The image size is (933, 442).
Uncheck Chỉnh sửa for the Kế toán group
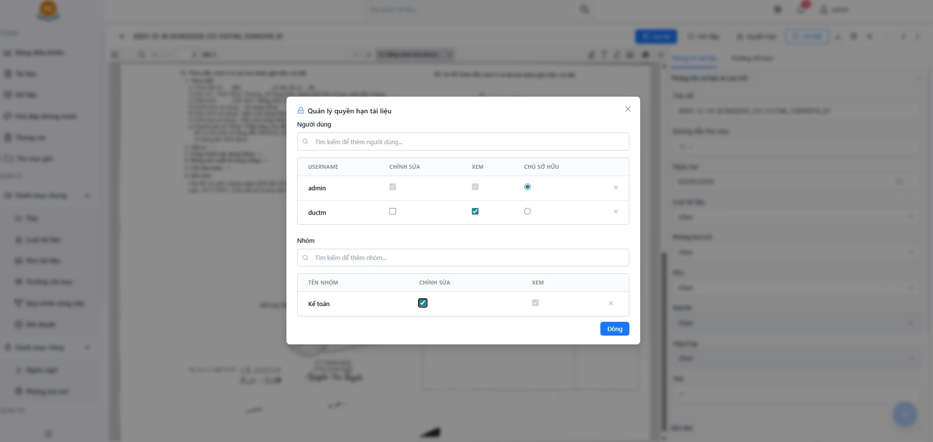[423, 303]
